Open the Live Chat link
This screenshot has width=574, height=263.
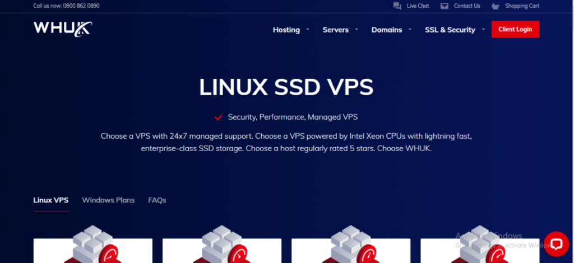(x=418, y=6)
